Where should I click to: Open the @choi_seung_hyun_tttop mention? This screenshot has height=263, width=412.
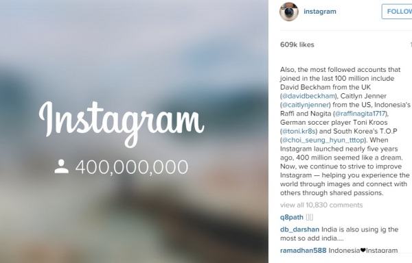[323, 140]
